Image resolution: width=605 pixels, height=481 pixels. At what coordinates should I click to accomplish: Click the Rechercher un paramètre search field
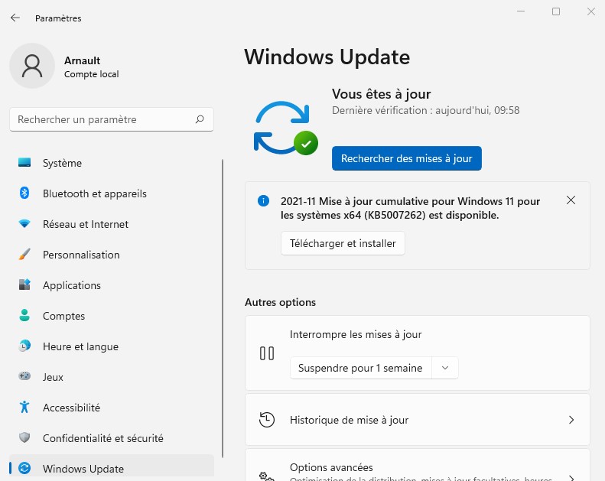click(103, 119)
